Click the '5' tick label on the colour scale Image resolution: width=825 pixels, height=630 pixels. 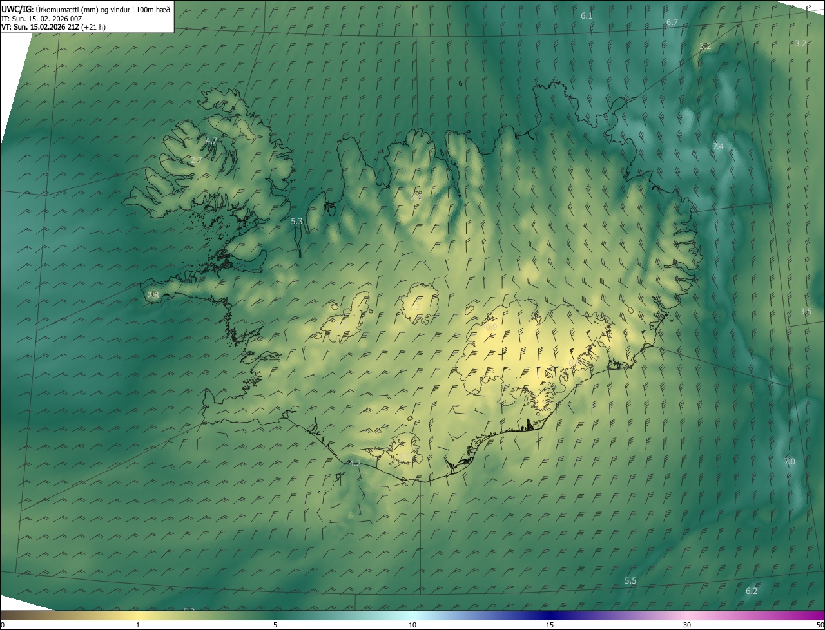click(x=275, y=625)
